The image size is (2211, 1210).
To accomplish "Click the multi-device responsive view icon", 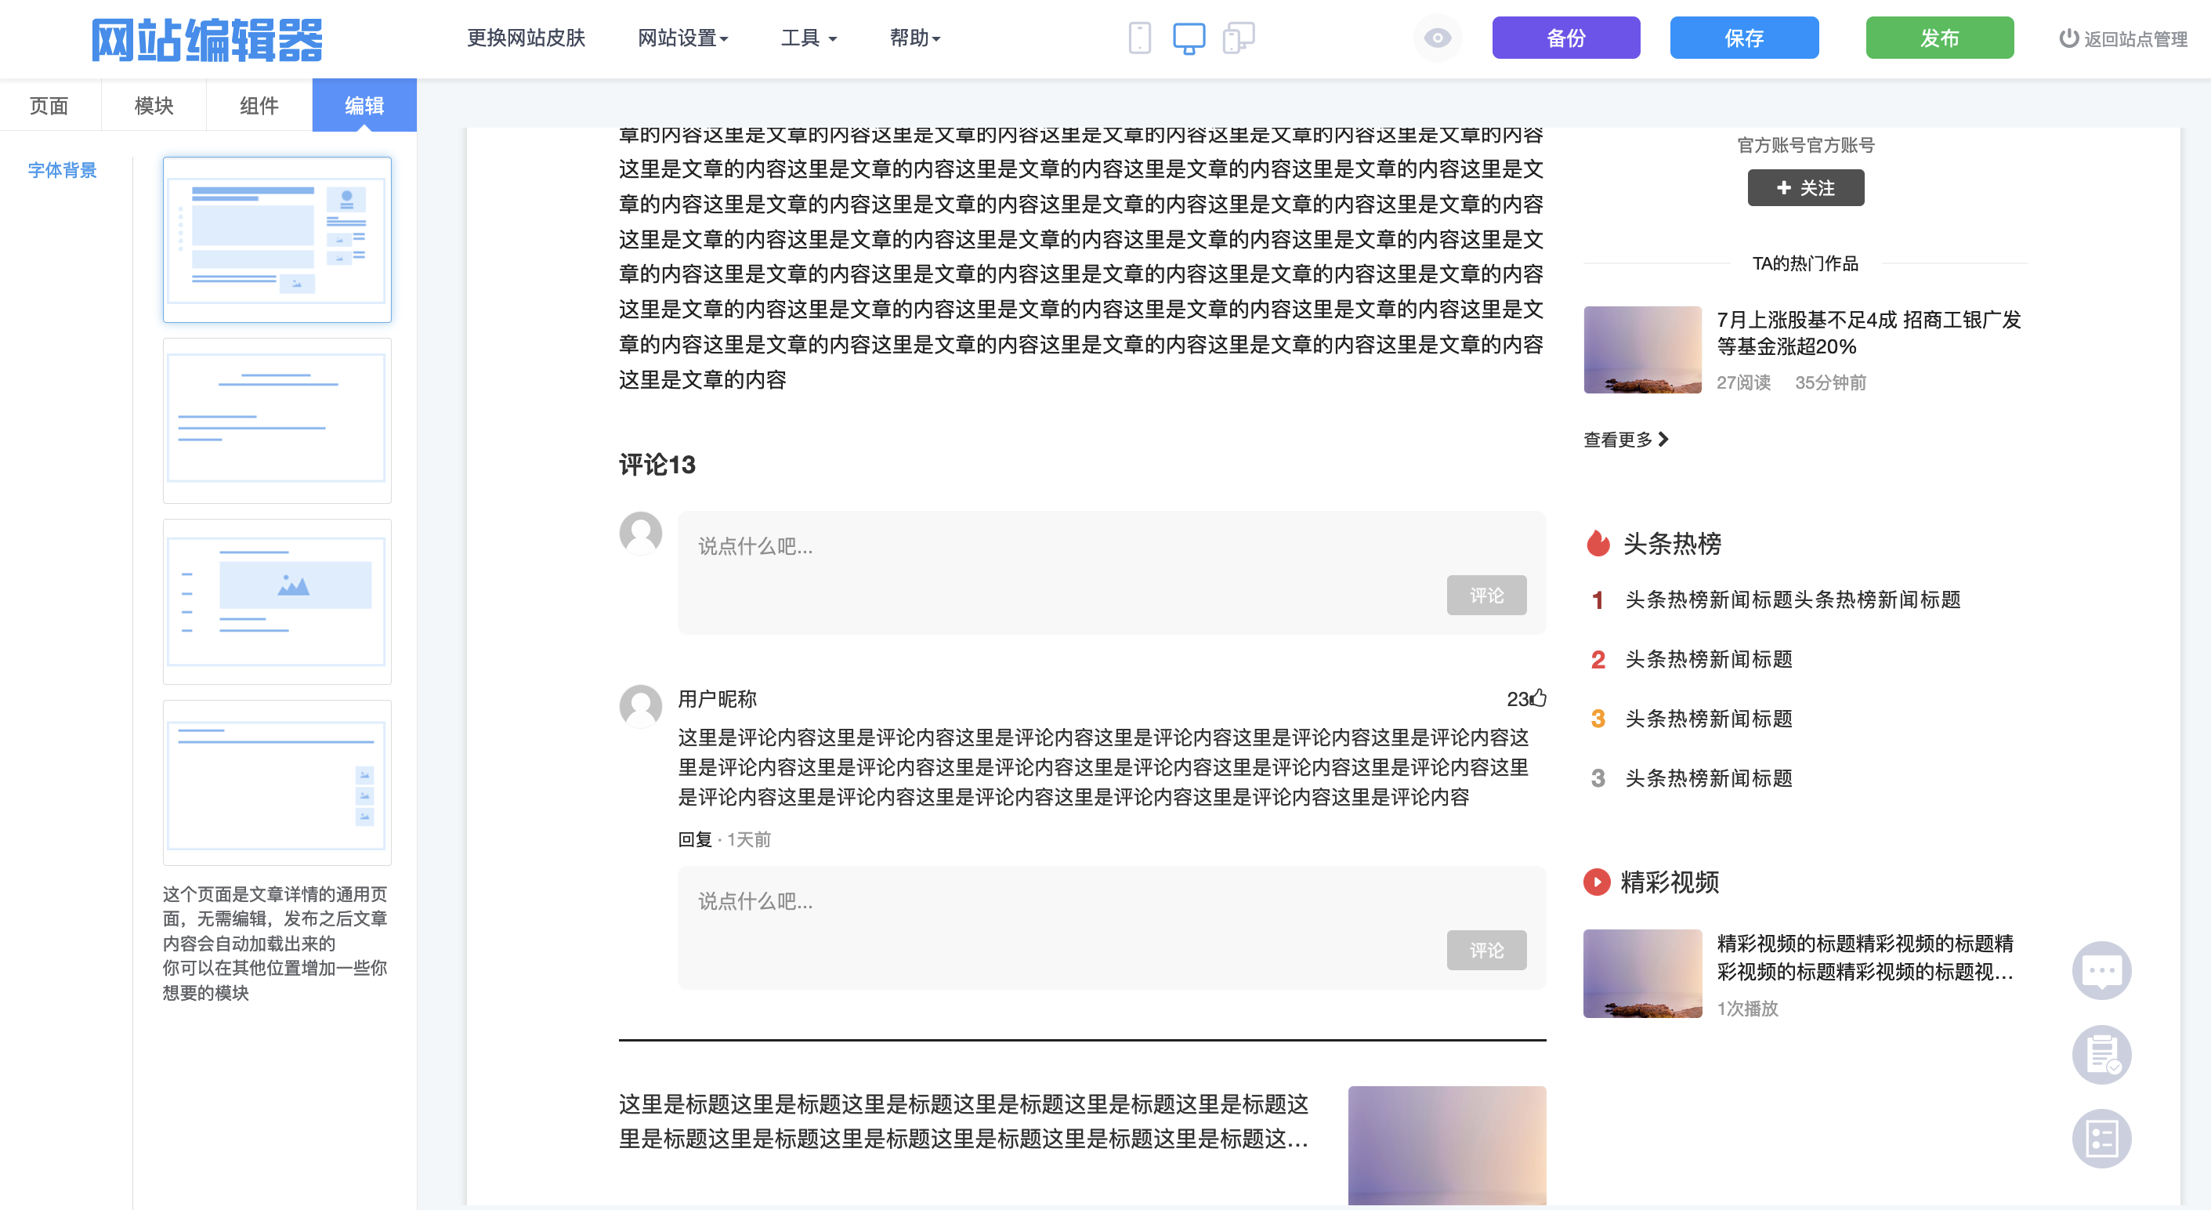I will click(1238, 38).
